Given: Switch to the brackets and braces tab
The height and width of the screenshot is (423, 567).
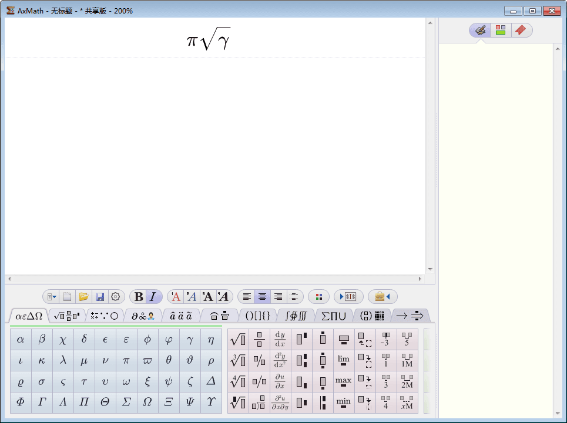Looking at the screenshot, I should click(x=257, y=316).
